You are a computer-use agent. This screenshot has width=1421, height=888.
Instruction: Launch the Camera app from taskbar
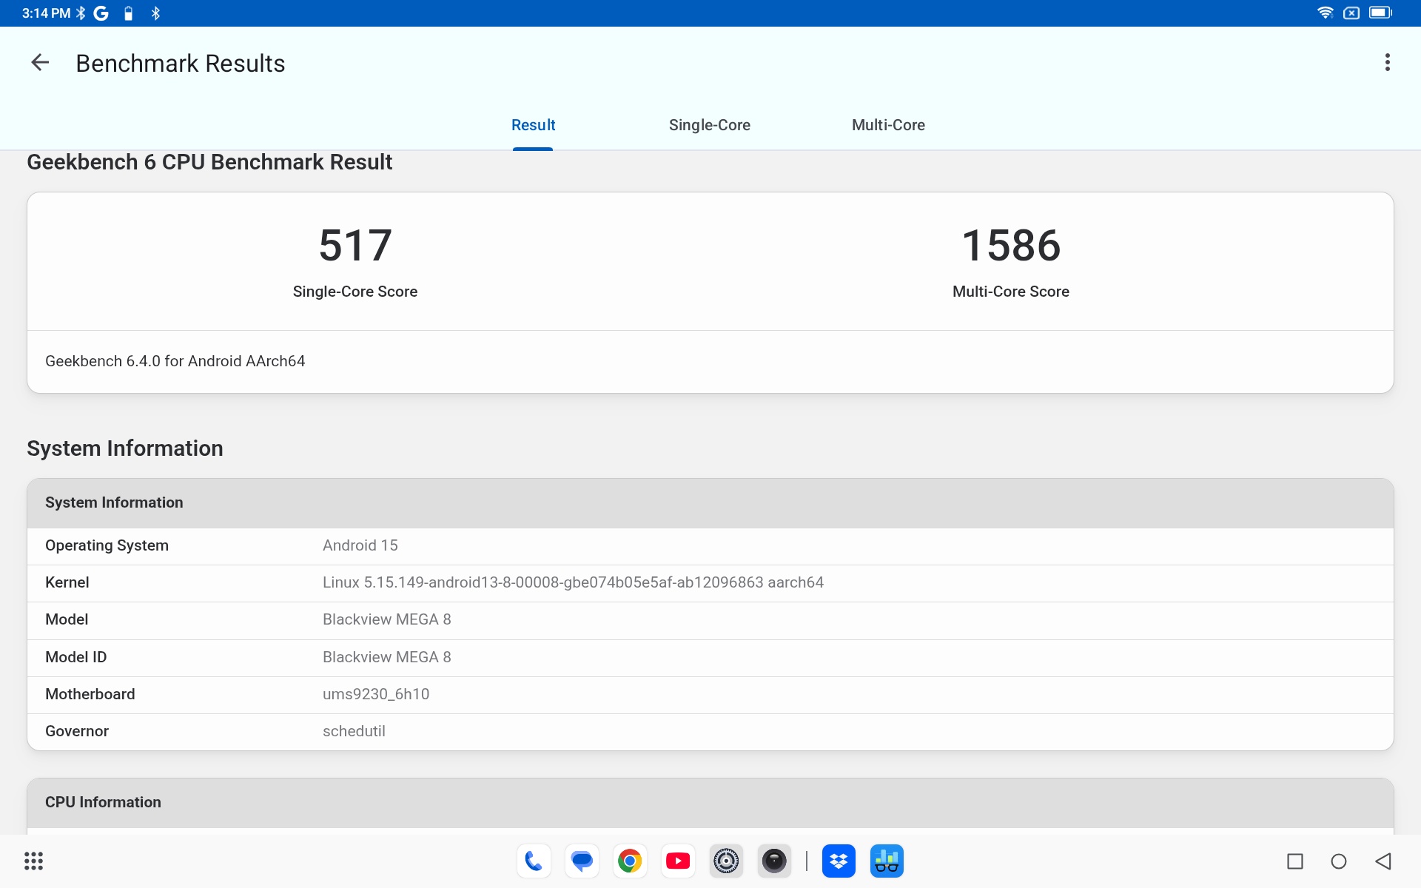pyautogui.click(x=774, y=861)
